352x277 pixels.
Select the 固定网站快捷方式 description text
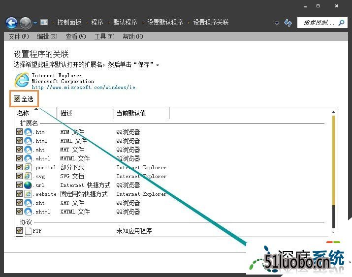(x=84, y=194)
